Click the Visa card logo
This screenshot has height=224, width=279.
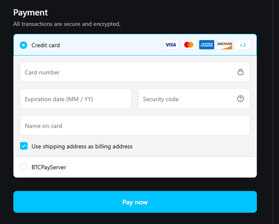point(171,45)
